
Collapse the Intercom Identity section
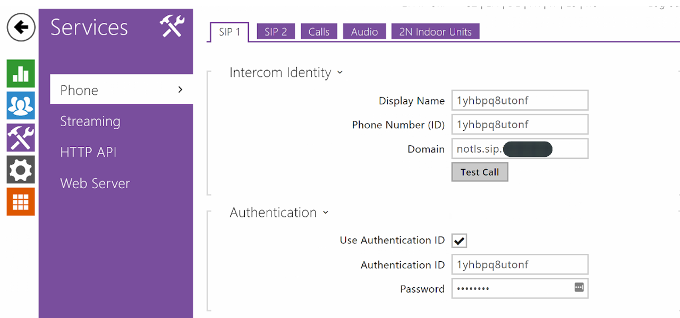pyautogui.click(x=340, y=73)
